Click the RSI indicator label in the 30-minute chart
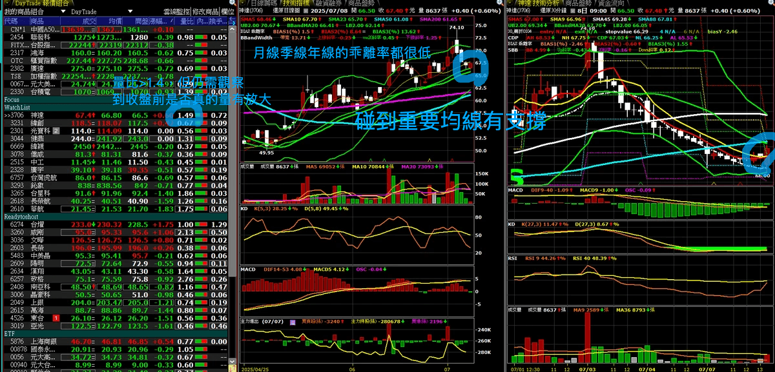The height and width of the screenshot is (372, 775). click(x=513, y=259)
